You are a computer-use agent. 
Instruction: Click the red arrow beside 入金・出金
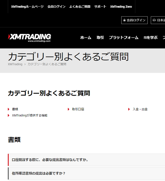(129, 109)
